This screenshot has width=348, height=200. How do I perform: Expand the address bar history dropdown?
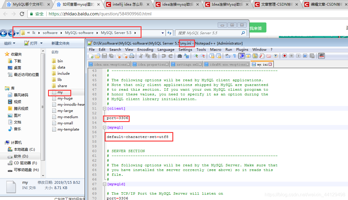pyautogui.click(x=163, y=33)
